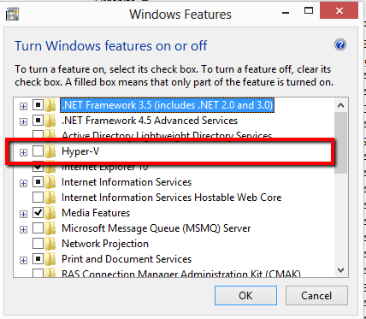Screen dimensions: 366x319
Task: Select 'Internet Information Services Hostable Web Core' label
Action: pyautogui.click(x=172, y=198)
